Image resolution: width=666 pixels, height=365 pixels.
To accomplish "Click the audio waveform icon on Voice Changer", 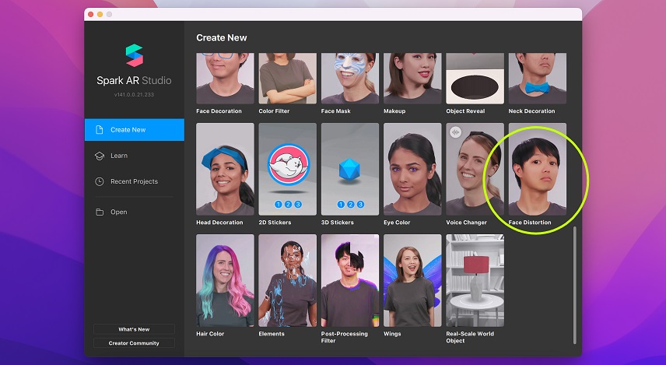I will [455, 132].
